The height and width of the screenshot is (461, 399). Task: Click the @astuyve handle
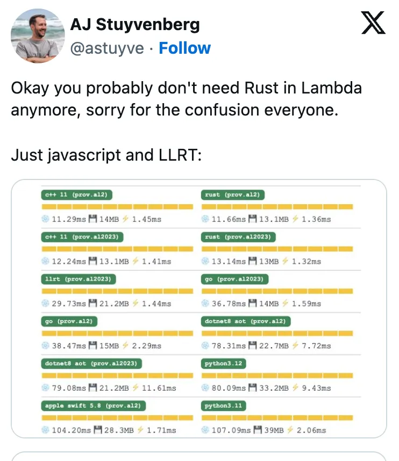point(107,48)
